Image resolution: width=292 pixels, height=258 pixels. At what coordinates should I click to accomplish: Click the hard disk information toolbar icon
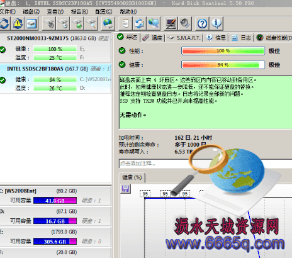click(31, 23)
